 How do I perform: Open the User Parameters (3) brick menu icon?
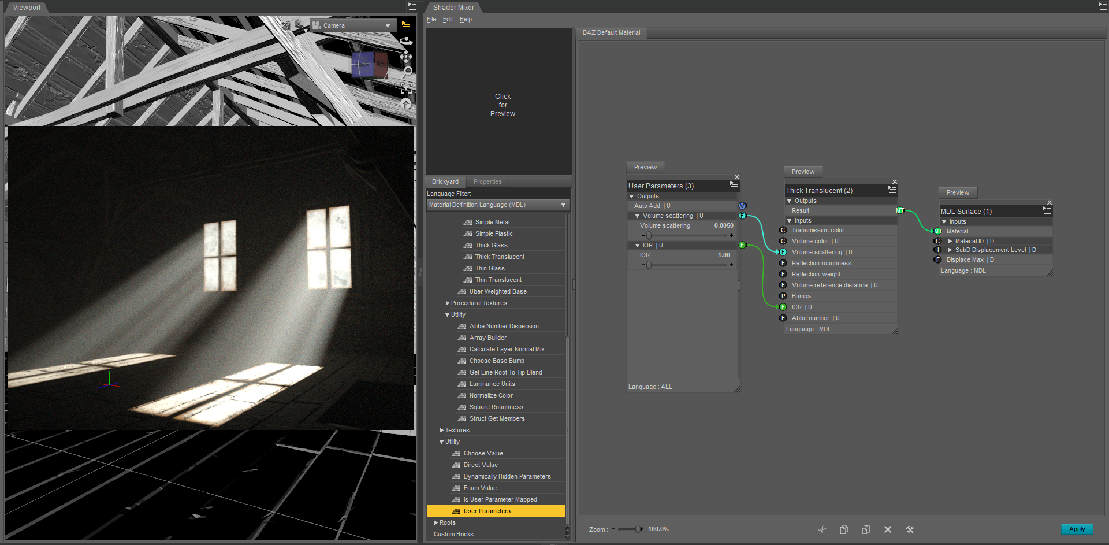pyautogui.click(x=734, y=186)
